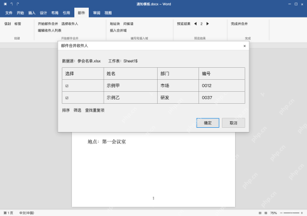This screenshot has width=307, height=216.
Task: Open the 布局 ribbon tab
Action: pos(55,13)
